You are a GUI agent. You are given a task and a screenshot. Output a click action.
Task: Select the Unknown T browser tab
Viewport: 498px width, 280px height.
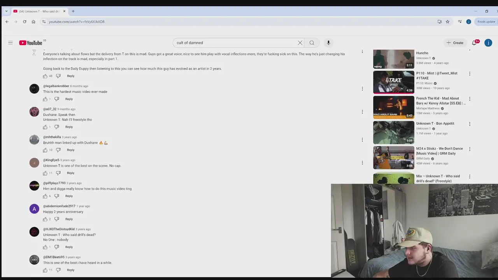(x=39, y=11)
